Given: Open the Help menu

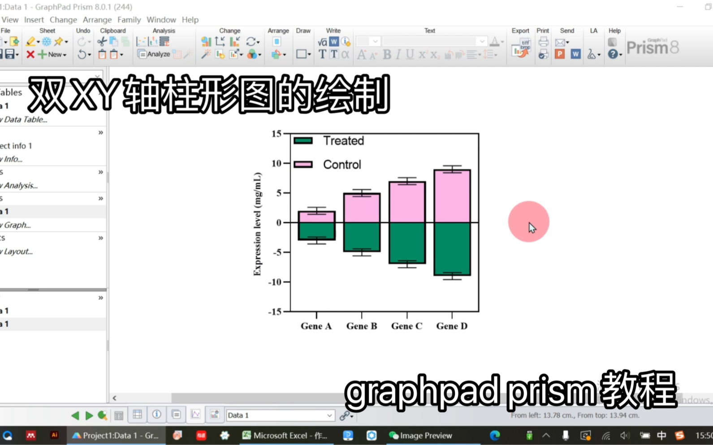Looking at the screenshot, I should [x=190, y=20].
